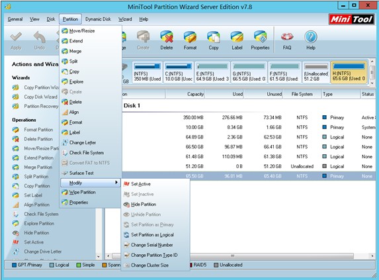Choose Hide Partition in the Operations list
Viewport: 379px width, 280px height.
[x=30, y=233]
